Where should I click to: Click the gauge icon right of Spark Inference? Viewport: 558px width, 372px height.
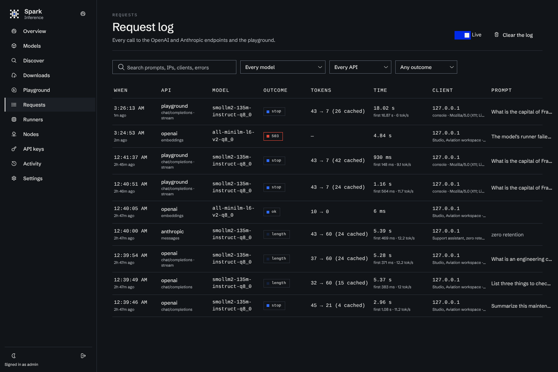(x=83, y=14)
